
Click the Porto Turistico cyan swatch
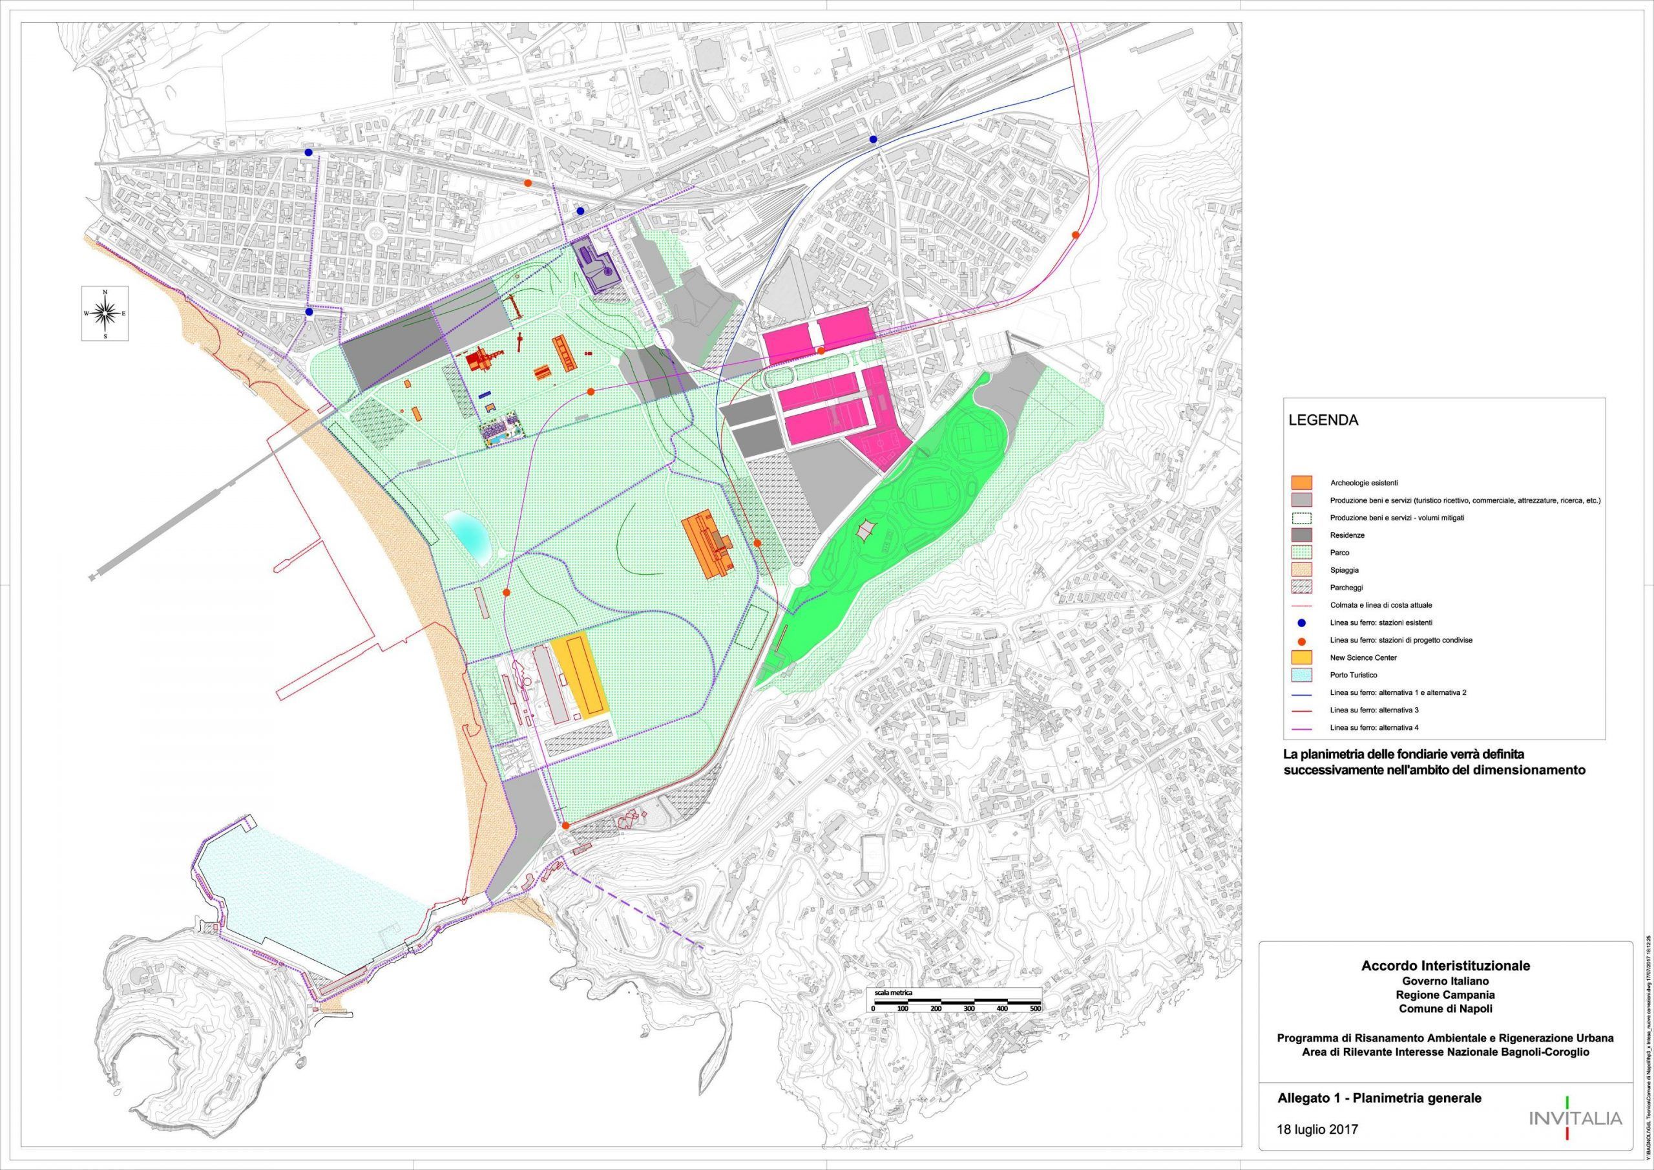1303,675
